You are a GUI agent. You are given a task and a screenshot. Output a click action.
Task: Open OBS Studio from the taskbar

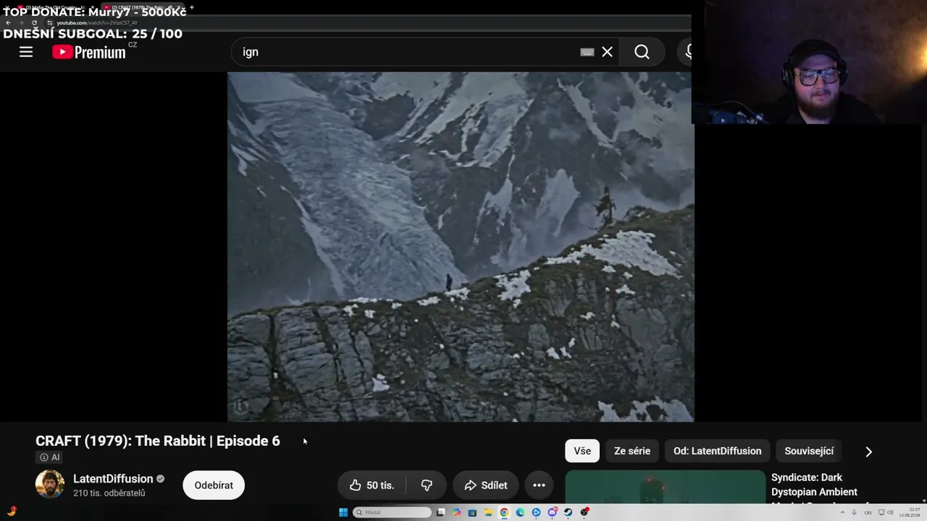coord(584,512)
